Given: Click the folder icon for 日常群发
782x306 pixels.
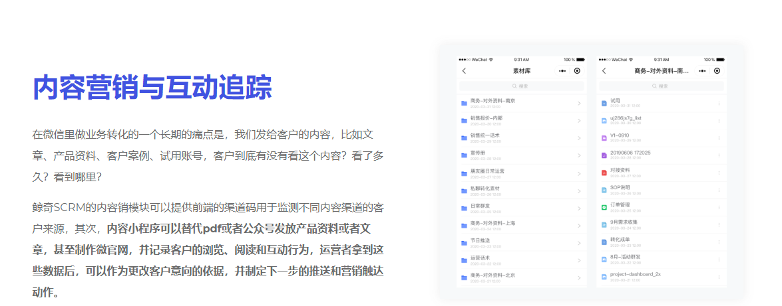Looking at the screenshot, I should pyautogui.click(x=465, y=208).
